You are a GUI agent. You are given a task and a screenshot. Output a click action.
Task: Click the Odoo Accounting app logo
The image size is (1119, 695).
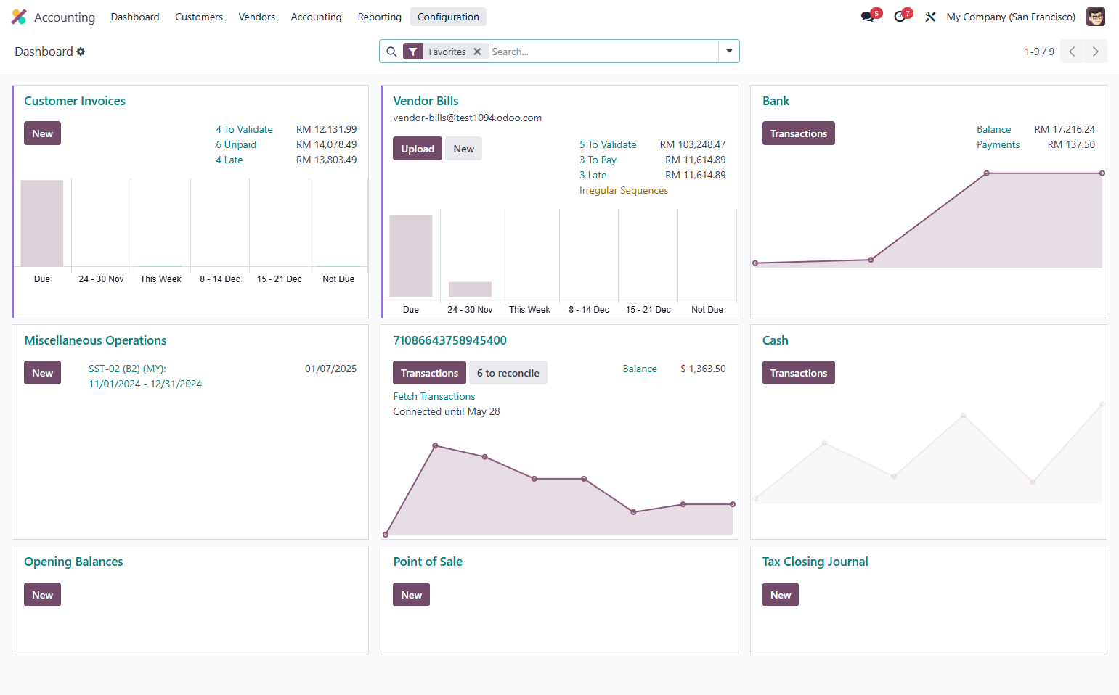(19, 17)
